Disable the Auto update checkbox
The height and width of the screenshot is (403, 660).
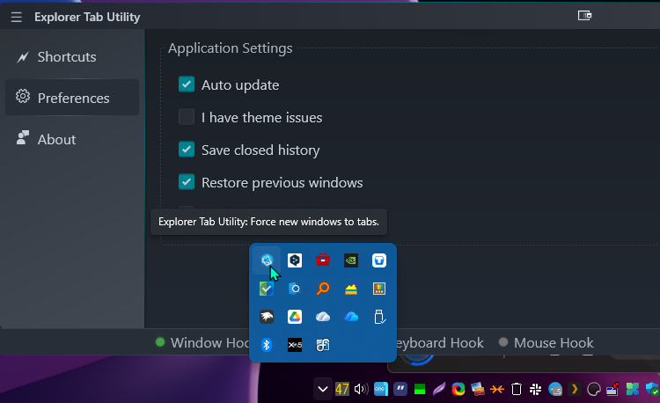pyautogui.click(x=187, y=85)
